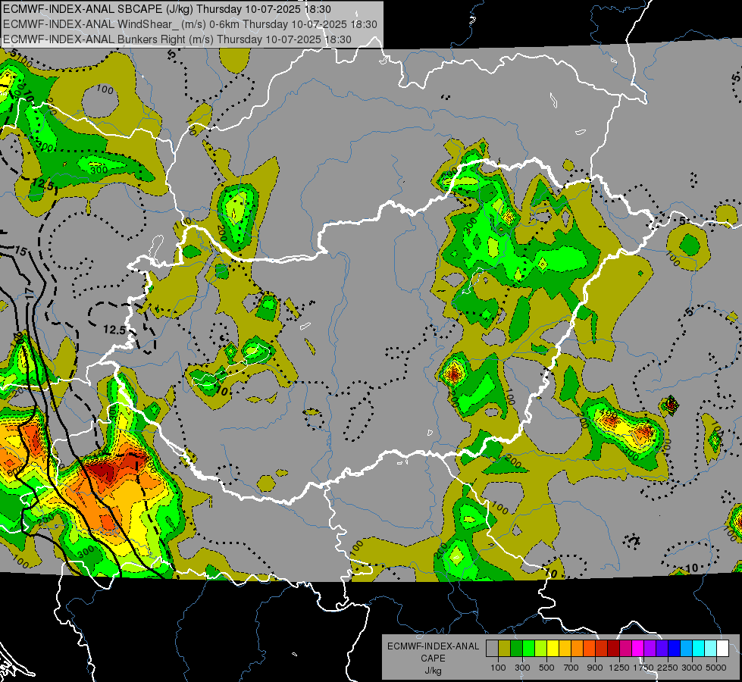Select the light blue swatch before 3000
This screenshot has height=682, width=742.
click(687, 648)
